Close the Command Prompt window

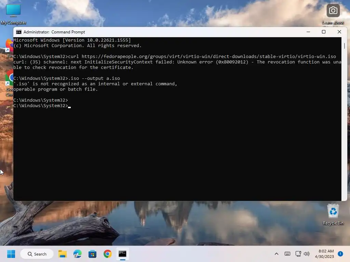pyautogui.click(x=339, y=32)
